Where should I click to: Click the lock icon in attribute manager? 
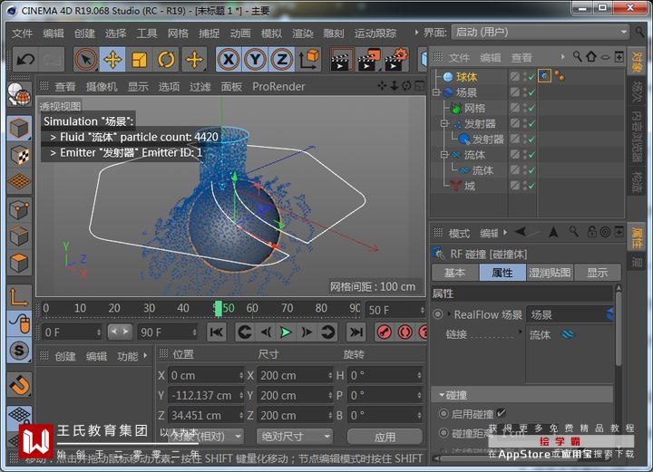(x=591, y=232)
